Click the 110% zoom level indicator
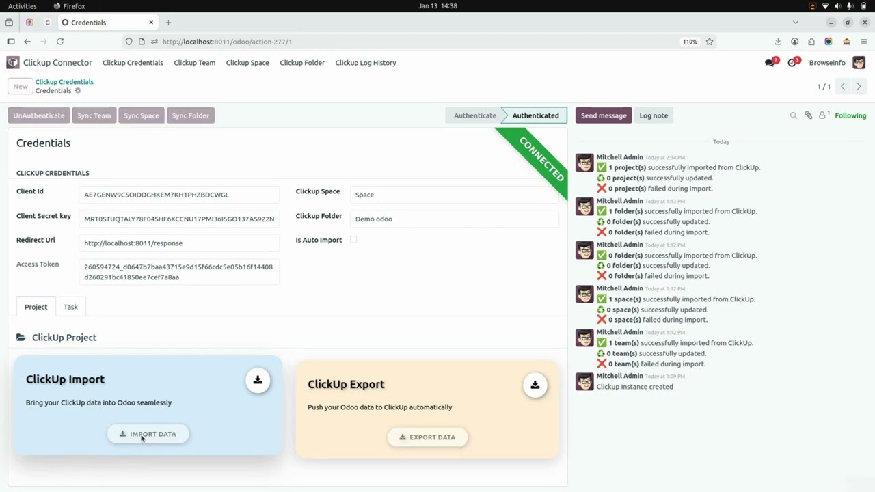The image size is (875, 492). pyautogui.click(x=690, y=42)
